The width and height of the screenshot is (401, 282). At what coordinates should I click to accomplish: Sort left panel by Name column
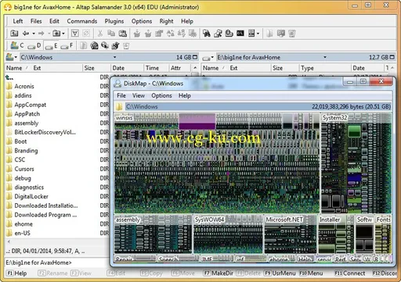click(x=14, y=68)
